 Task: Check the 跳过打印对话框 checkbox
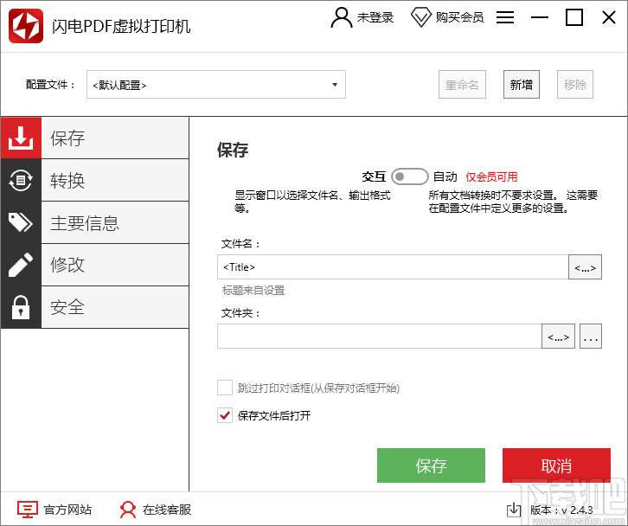(225, 388)
